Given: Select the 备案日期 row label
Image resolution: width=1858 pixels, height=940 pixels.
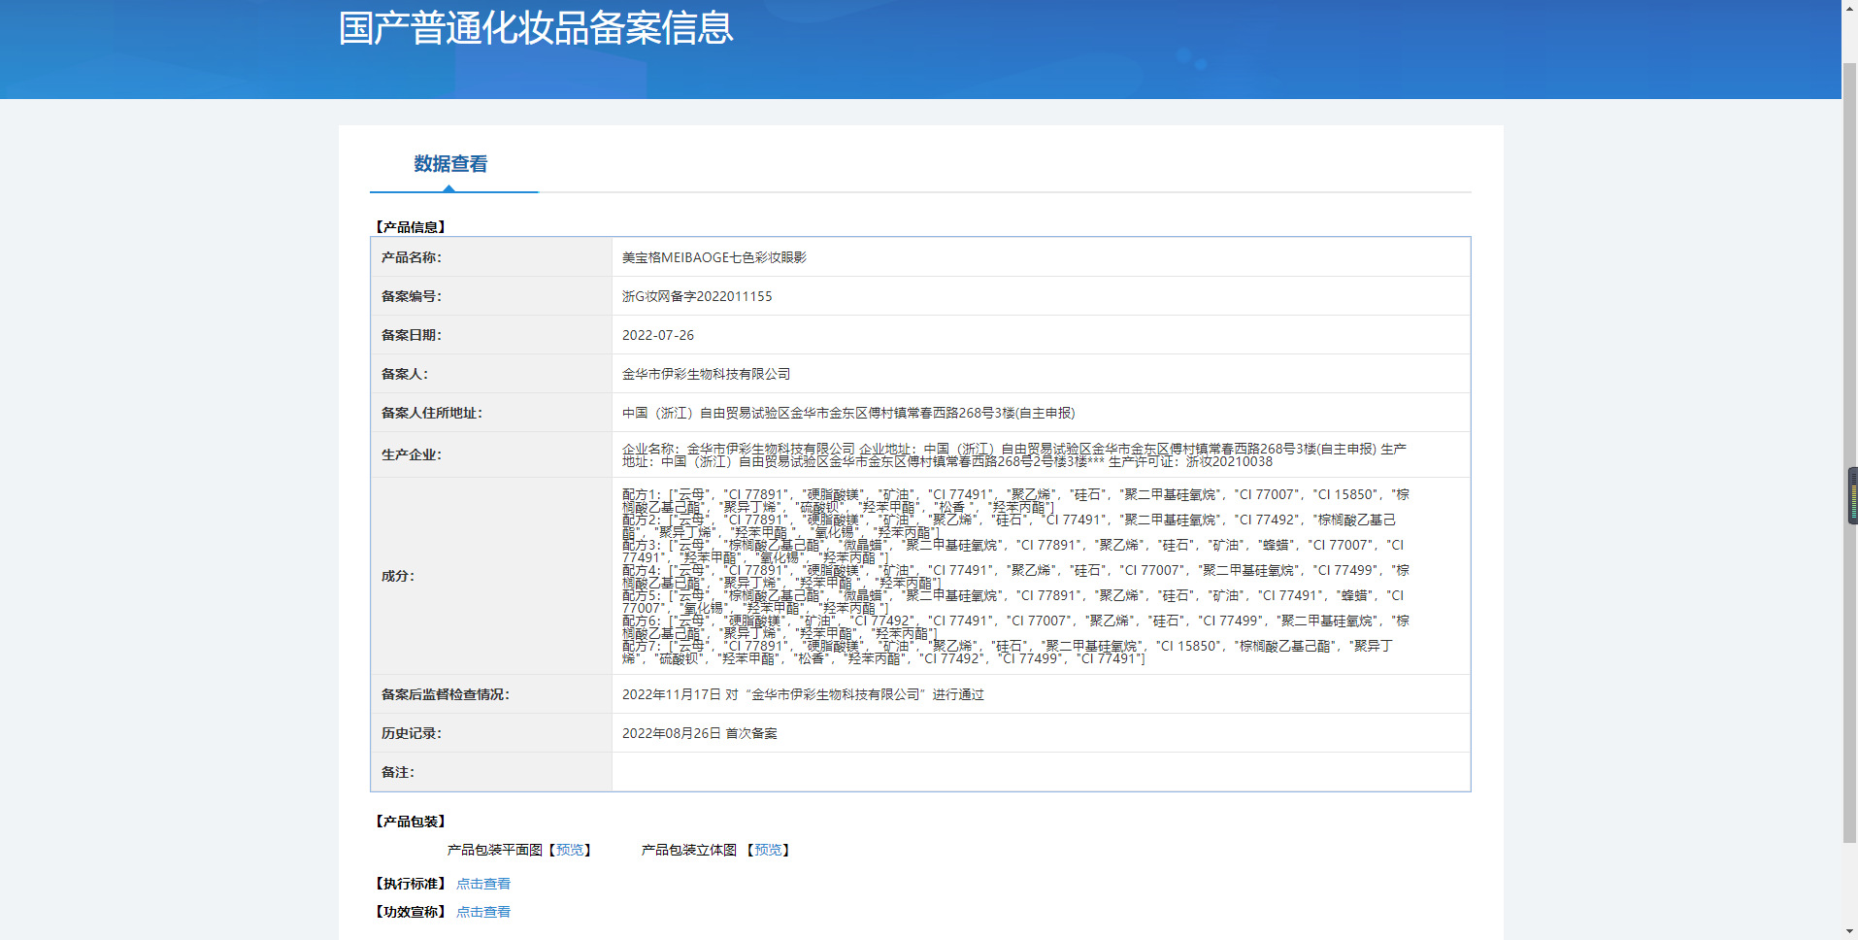Looking at the screenshot, I should pyautogui.click(x=412, y=335).
